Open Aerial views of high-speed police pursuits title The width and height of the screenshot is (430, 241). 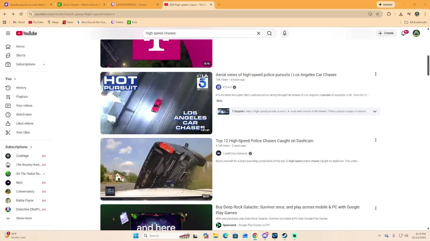(x=276, y=75)
